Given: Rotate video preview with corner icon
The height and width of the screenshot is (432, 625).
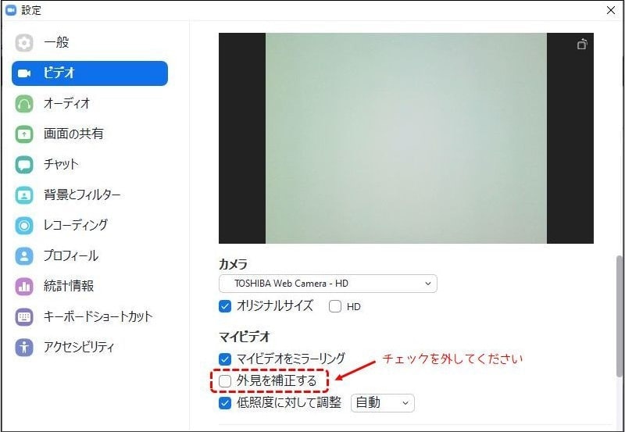Looking at the screenshot, I should point(581,45).
